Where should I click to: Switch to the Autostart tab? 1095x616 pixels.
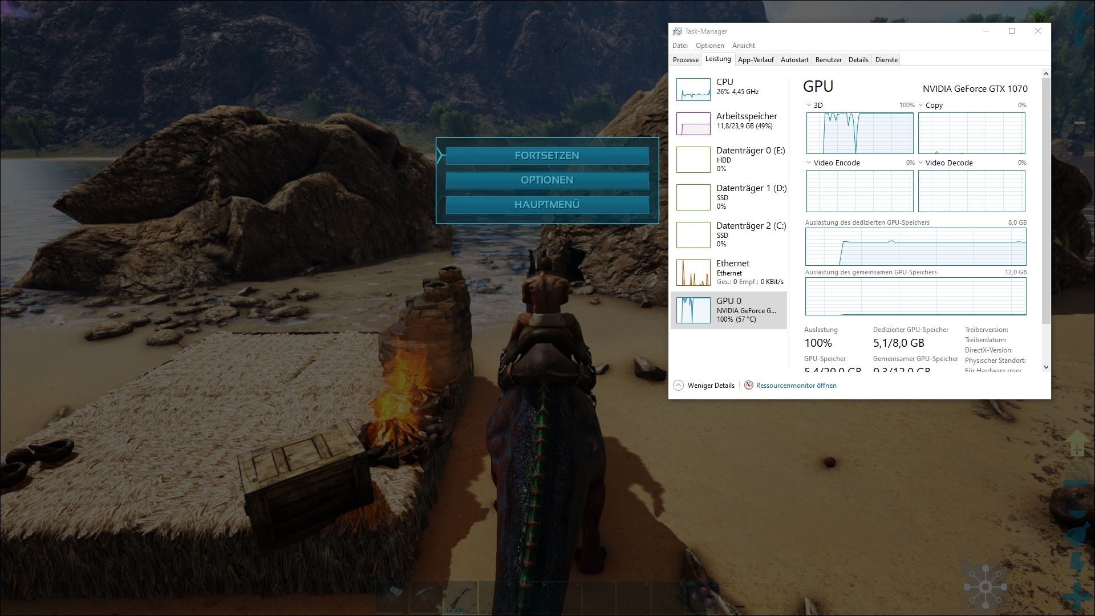(x=794, y=60)
